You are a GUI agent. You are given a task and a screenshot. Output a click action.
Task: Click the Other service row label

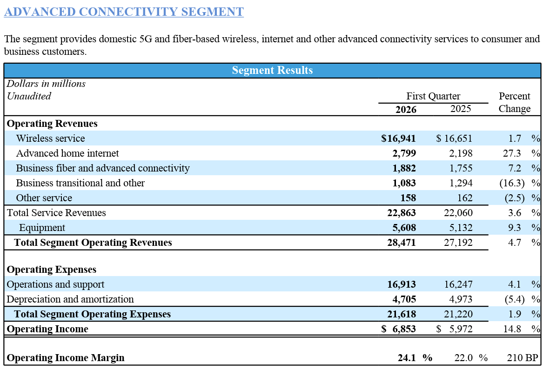click(x=44, y=198)
